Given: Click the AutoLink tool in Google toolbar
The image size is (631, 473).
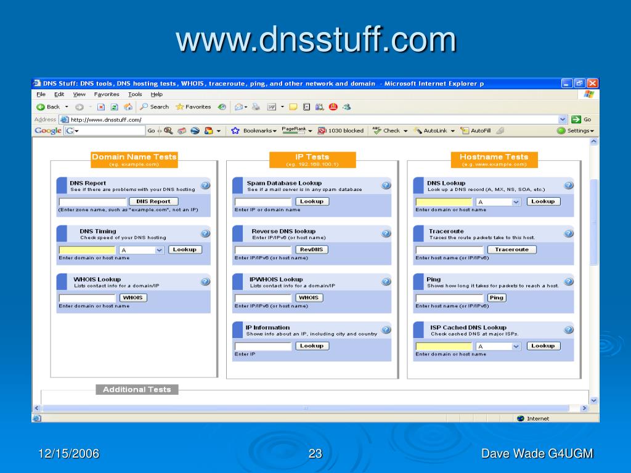Looking at the screenshot, I should pos(430,131).
